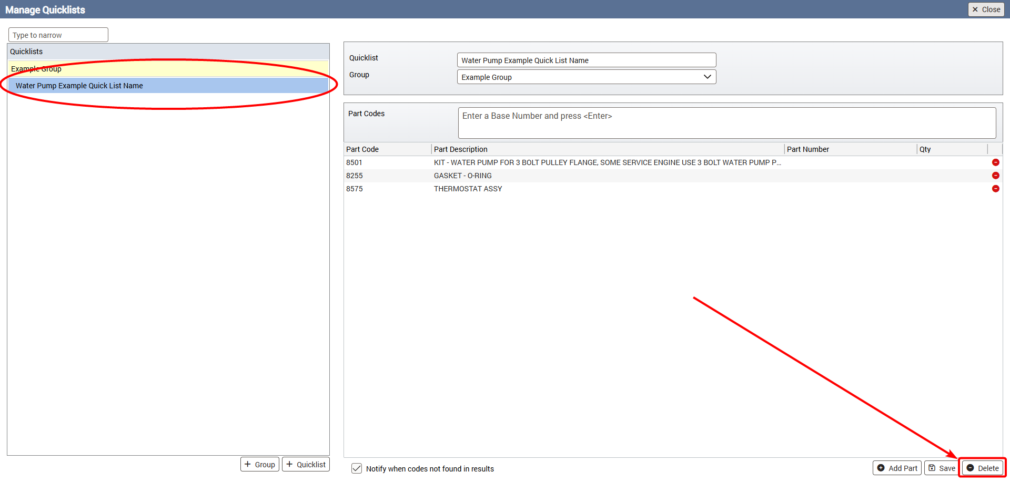Create a new Quicklist
The image size is (1010, 482).
click(306, 465)
